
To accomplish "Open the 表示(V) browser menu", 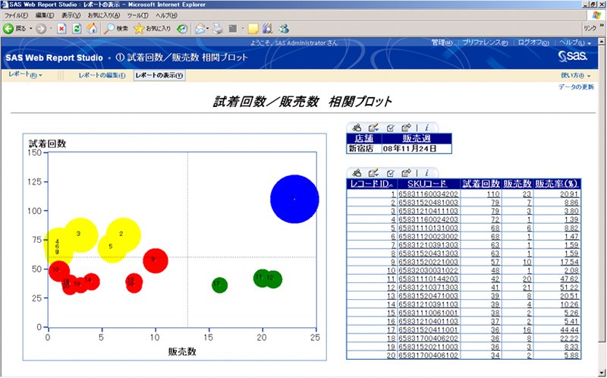I will 71,15.
